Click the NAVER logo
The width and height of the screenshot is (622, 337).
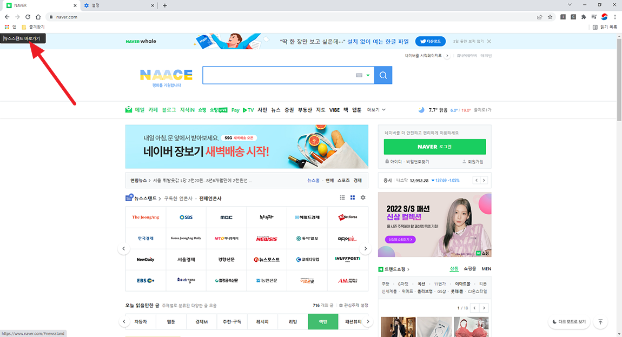pos(166,75)
